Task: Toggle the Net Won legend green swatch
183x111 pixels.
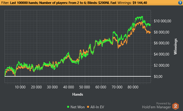Action: point(68,107)
